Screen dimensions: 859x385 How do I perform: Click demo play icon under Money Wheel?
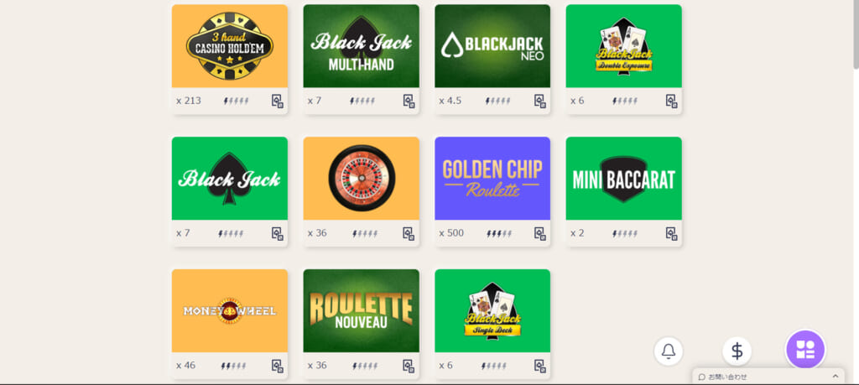278,366
